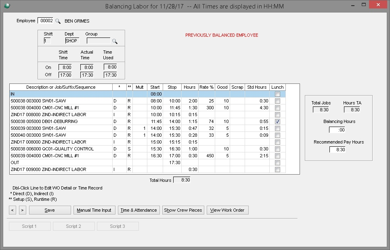Toggle Lunch checkbox for IN row
This screenshot has width=390, height=250.
(x=278, y=94)
